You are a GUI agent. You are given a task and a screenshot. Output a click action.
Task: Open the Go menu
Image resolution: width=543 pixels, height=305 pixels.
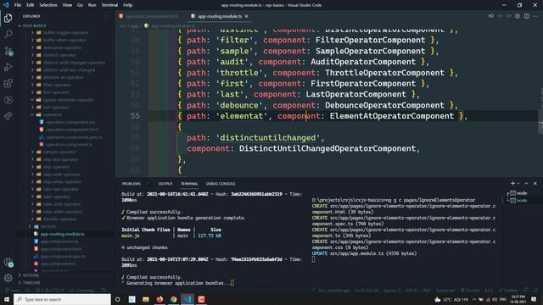tap(80, 5)
